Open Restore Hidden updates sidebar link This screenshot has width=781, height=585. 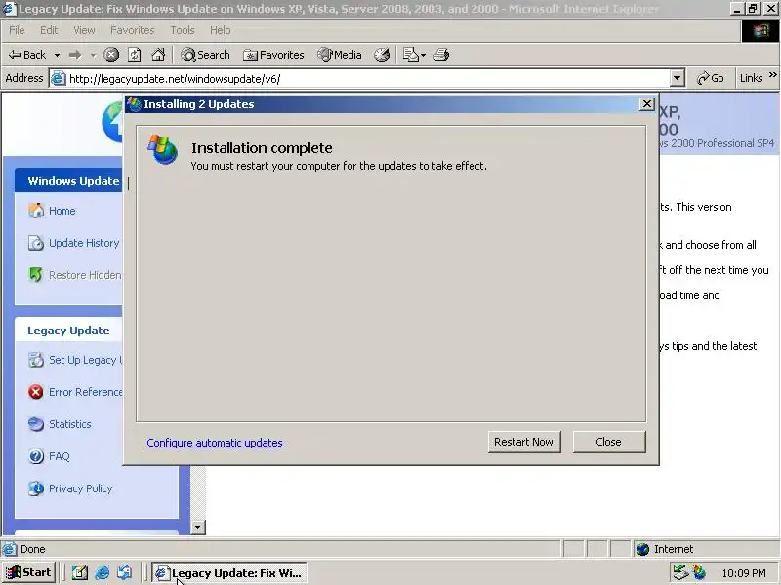[x=85, y=275]
